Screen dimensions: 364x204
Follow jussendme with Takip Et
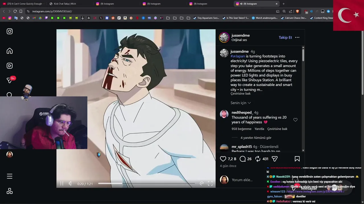[285, 37]
